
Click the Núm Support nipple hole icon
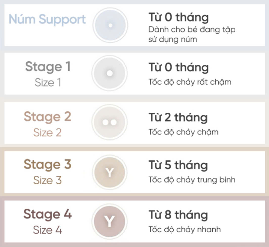click(x=110, y=25)
